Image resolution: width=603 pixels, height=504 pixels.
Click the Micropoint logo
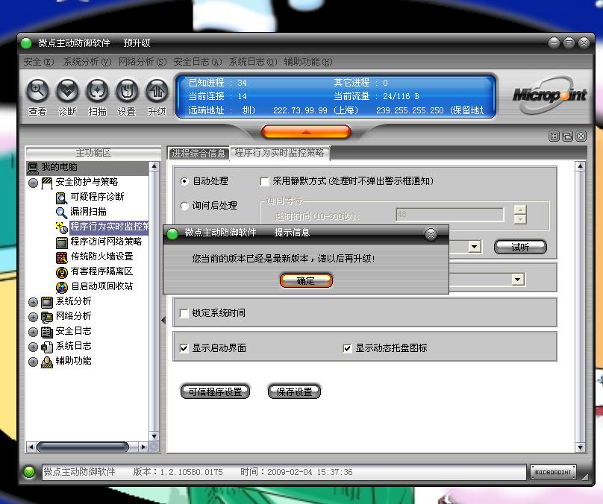coord(550,95)
